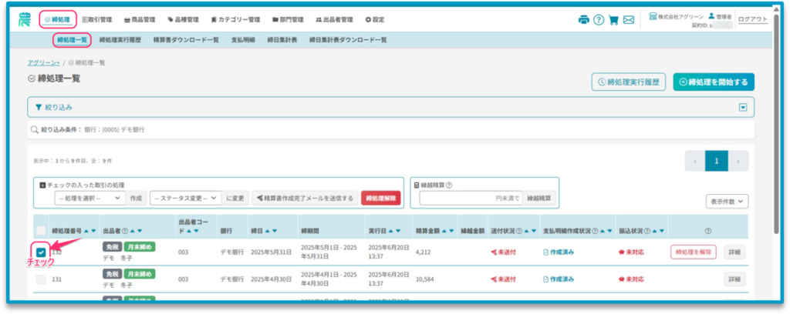Sort 振込状況 column ascending arrow

654,231
